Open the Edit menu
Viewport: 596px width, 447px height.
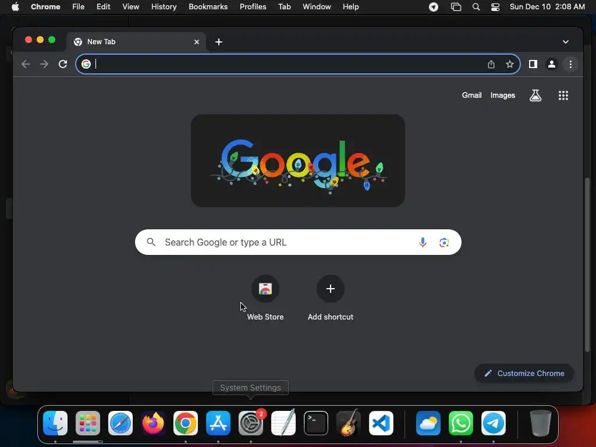point(103,7)
